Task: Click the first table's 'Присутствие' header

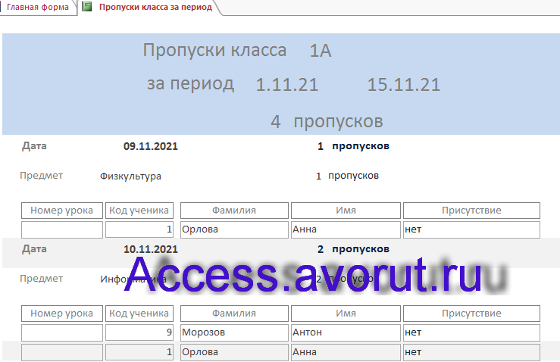Action: point(471,211)
